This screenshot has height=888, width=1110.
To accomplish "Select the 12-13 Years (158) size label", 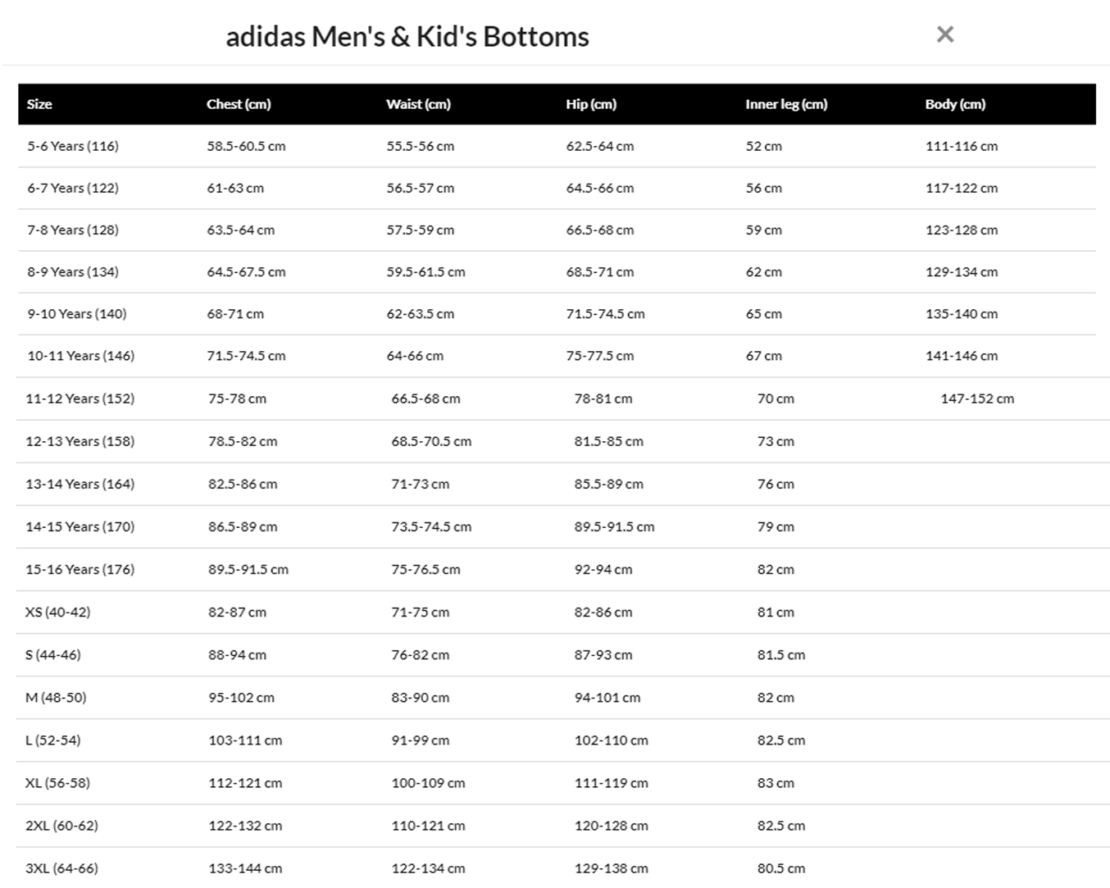I will [x=80, y=441].
